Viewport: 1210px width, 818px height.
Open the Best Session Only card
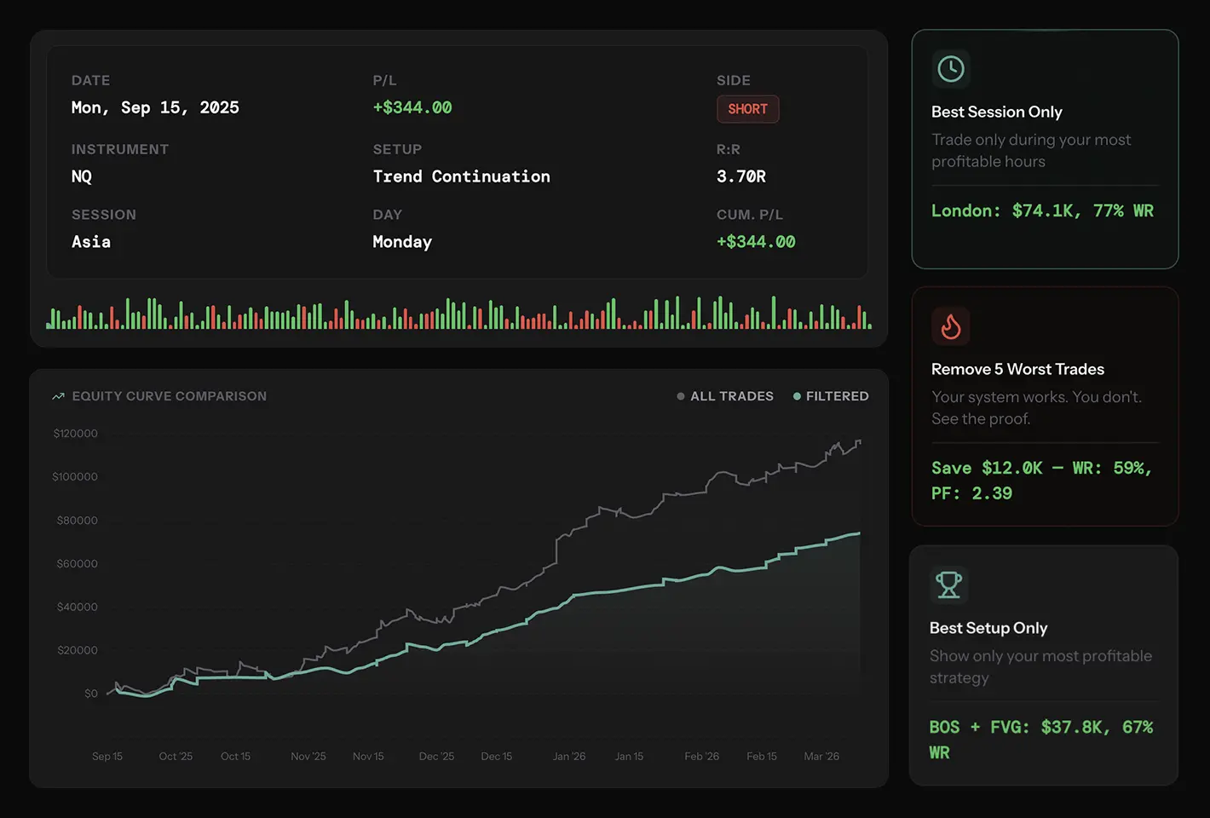(x=1043, y=149)
